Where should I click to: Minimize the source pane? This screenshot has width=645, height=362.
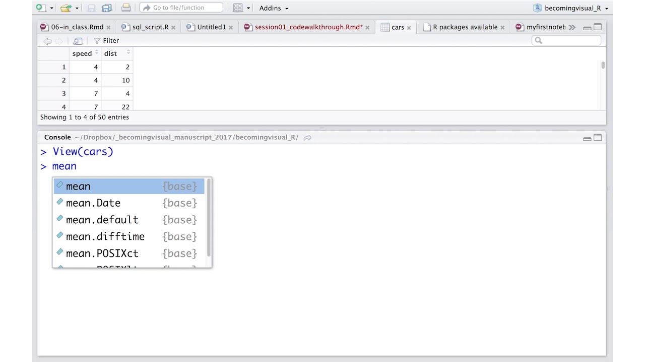[x=587, y=28]
